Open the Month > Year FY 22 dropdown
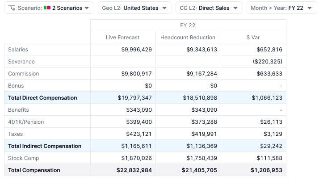The image size is (319, 181). tap(281, 8)
